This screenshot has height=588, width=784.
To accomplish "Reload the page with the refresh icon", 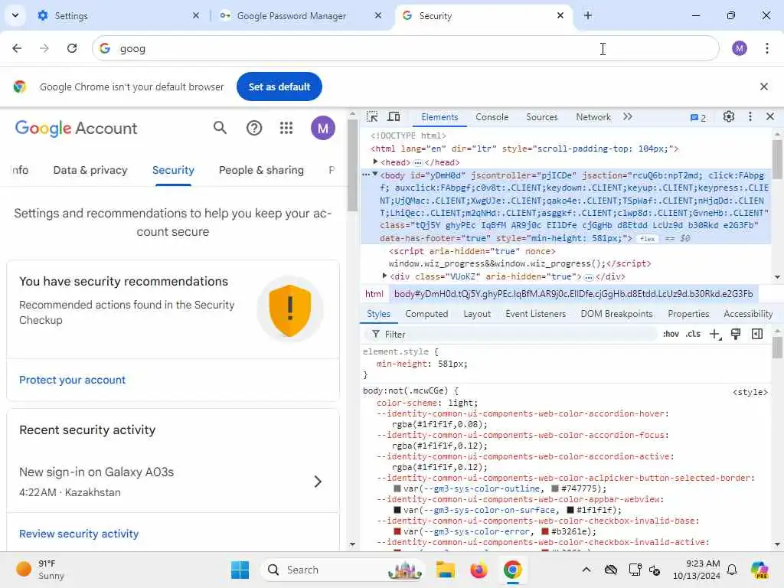I will pyautogui.click(x=72, y=48).
